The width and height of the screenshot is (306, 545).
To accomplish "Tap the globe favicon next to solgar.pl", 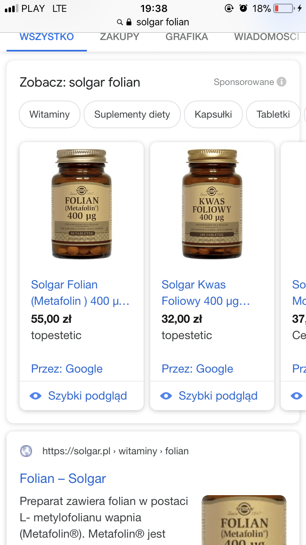I will (x=26, y=451).
